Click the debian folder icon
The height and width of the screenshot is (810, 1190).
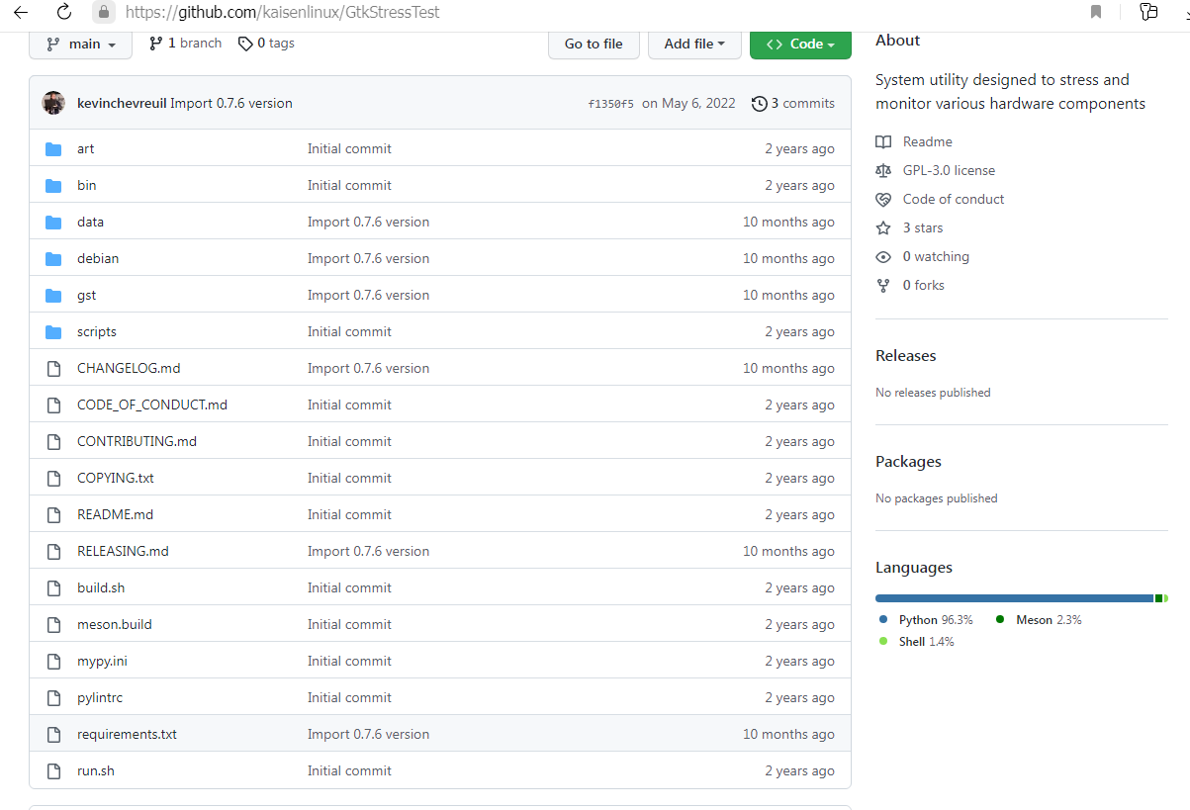tap(54, 259)
